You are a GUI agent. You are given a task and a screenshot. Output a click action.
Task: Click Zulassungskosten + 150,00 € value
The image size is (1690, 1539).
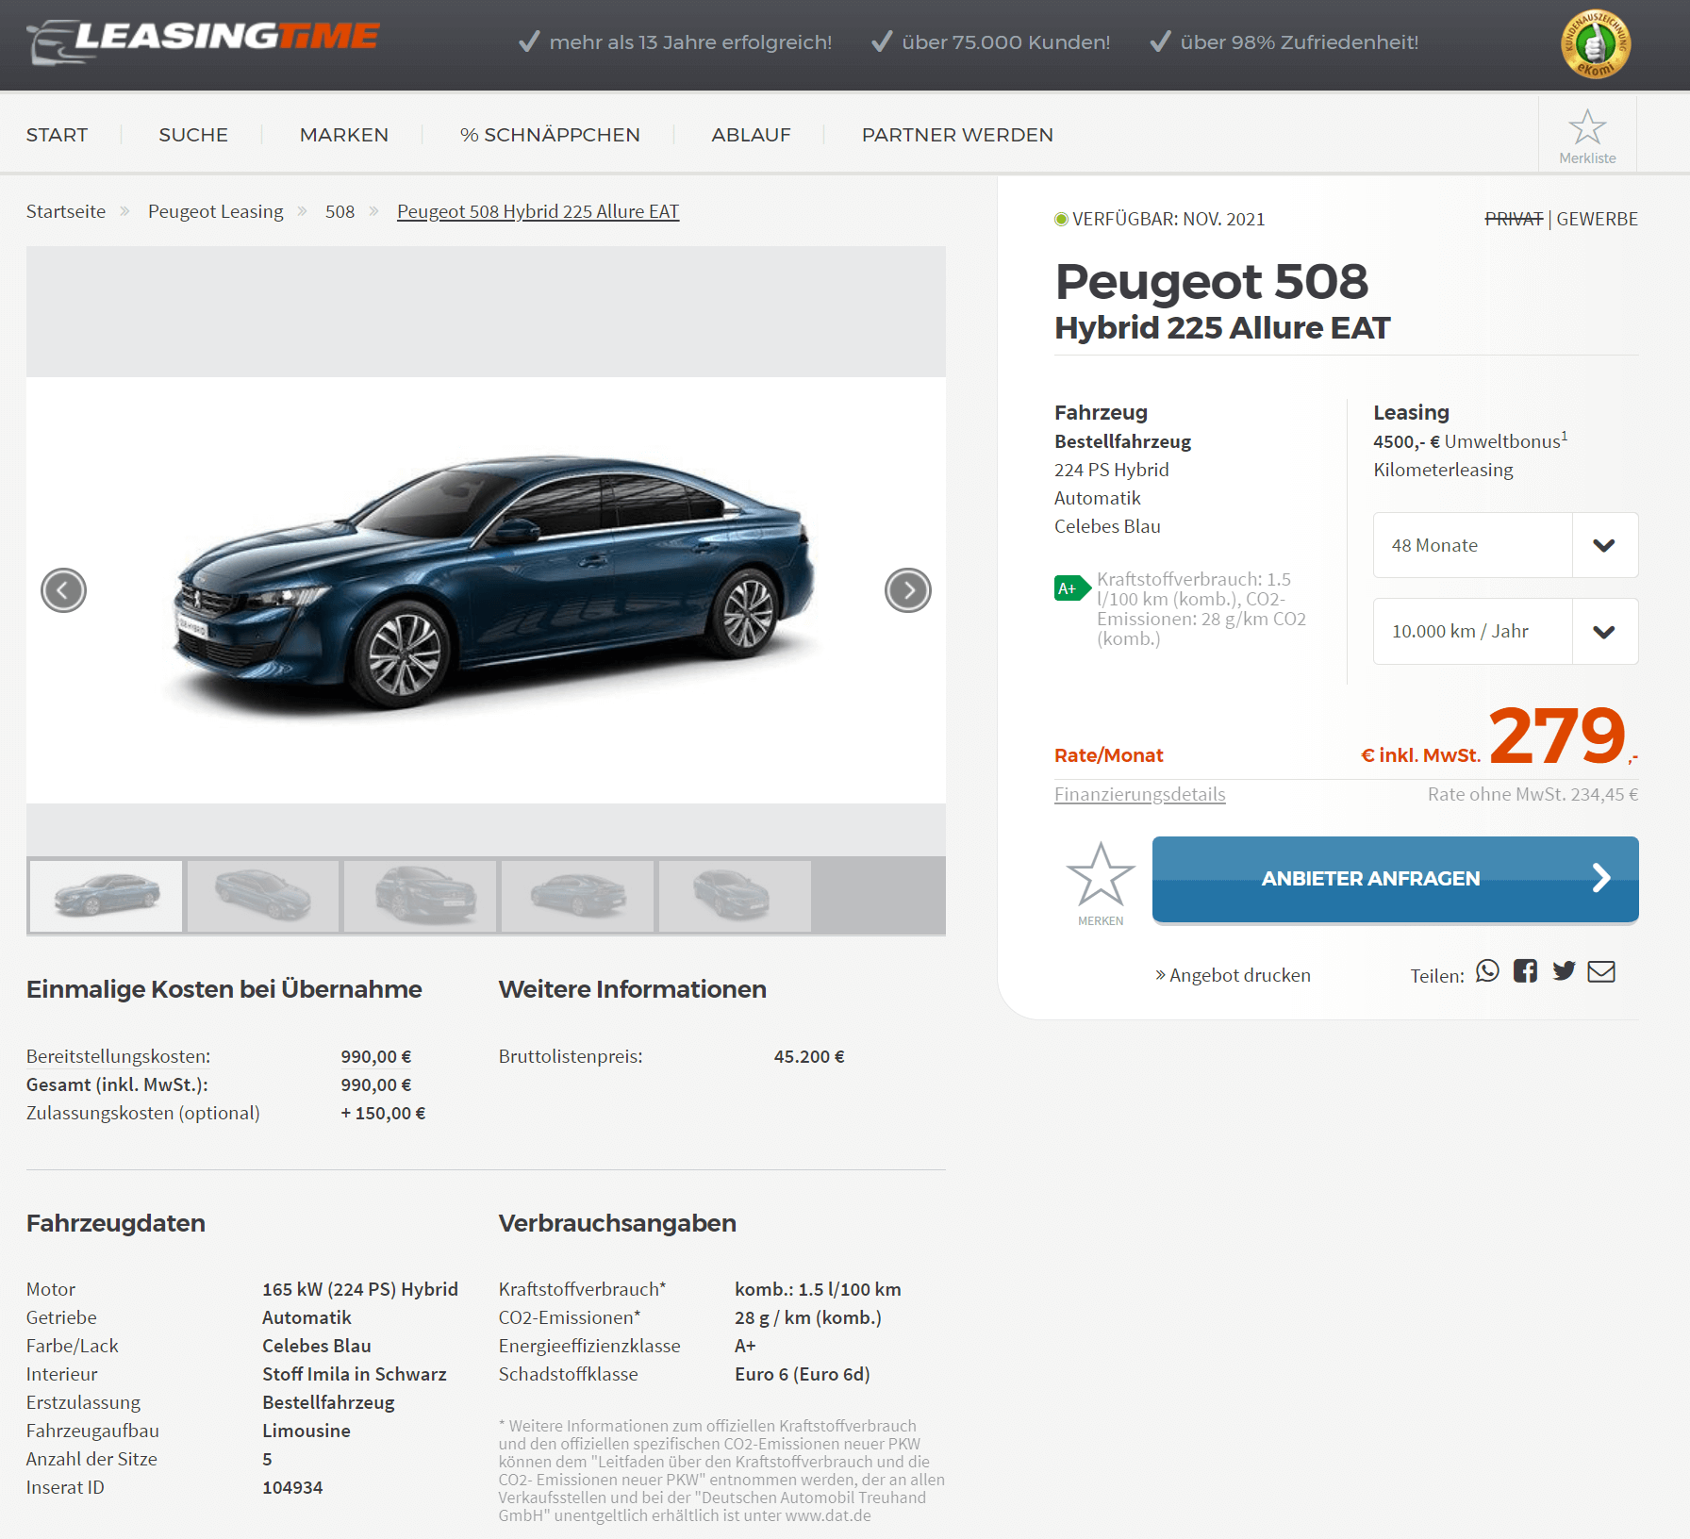click(x=383, y=1113)
